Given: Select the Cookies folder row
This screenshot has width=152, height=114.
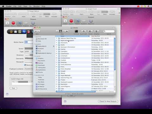Looking at the screenshot, I should 85,60.
